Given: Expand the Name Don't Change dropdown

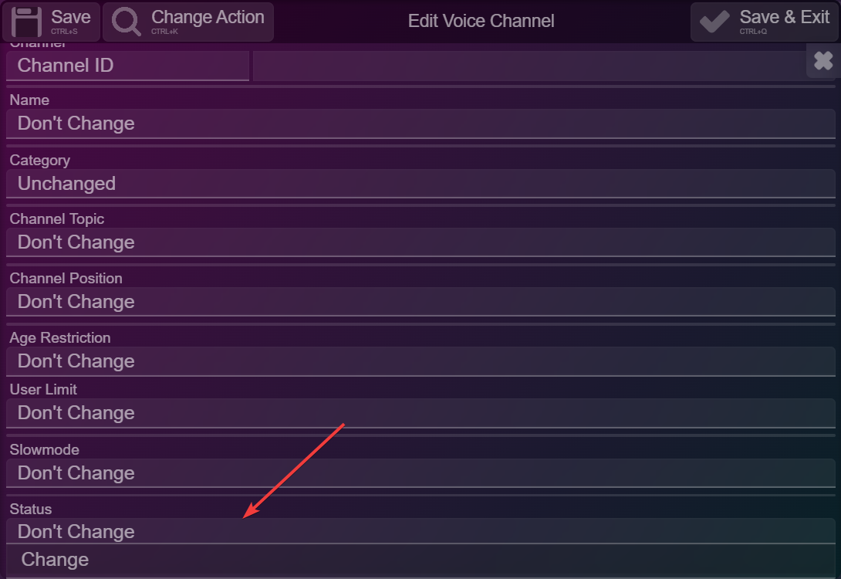Looking at the screenshot, I should tap(420, 124).
